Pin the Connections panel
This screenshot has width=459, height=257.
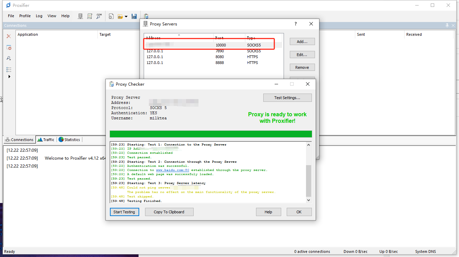click(x=447, y=25)
